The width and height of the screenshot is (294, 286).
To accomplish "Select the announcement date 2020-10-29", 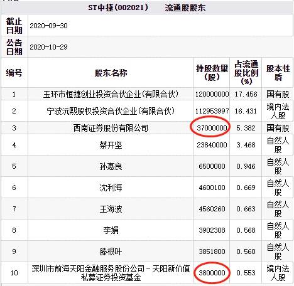I will click(x=48, y=47).
